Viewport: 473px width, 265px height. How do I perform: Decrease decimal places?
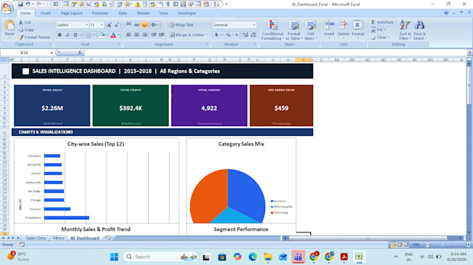click(253, 35)
